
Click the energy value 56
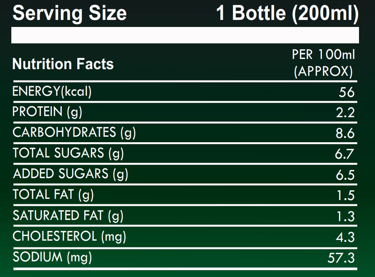[x=347, y=92]
